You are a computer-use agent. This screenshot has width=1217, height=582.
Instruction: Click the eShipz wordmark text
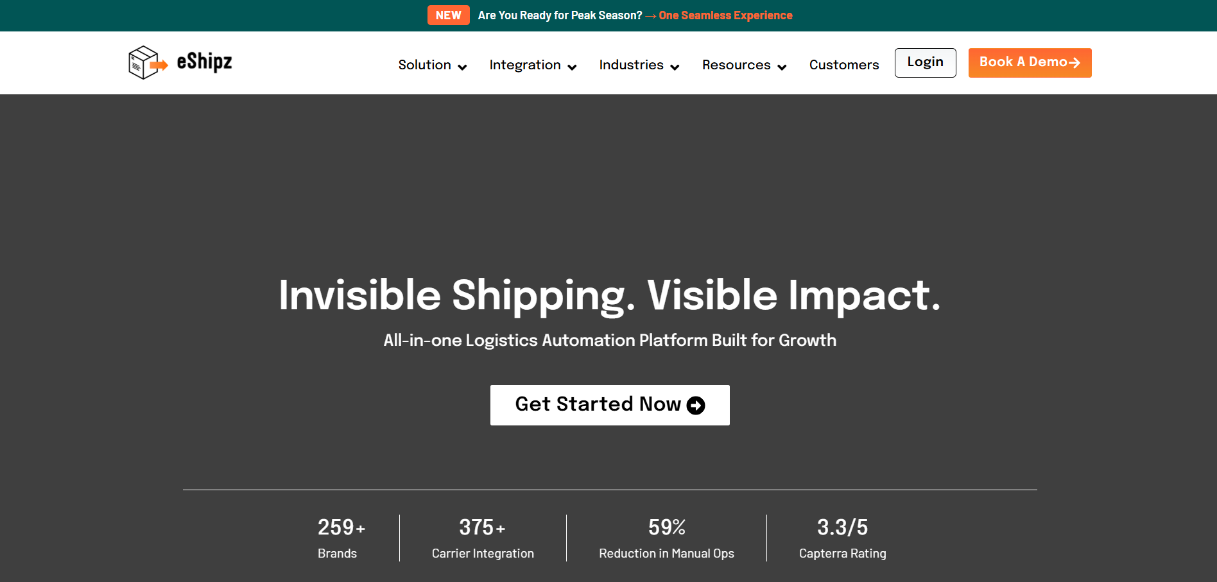click(204, 62)
